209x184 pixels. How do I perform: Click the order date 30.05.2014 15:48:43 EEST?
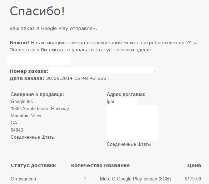78,78
